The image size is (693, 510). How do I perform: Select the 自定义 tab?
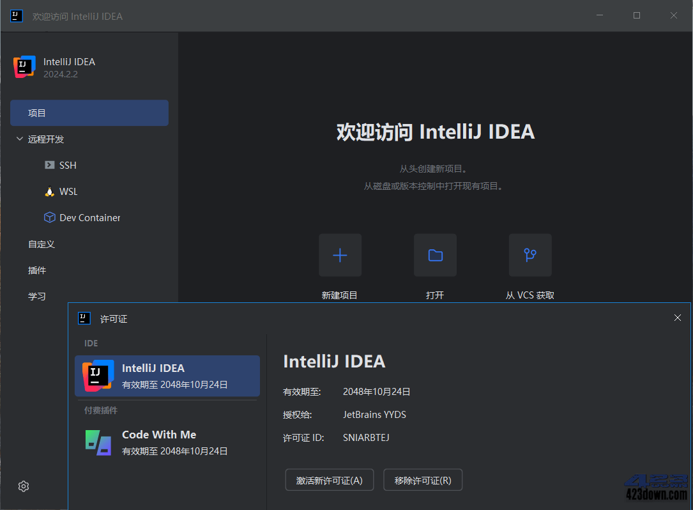click(x=41, y=243)
